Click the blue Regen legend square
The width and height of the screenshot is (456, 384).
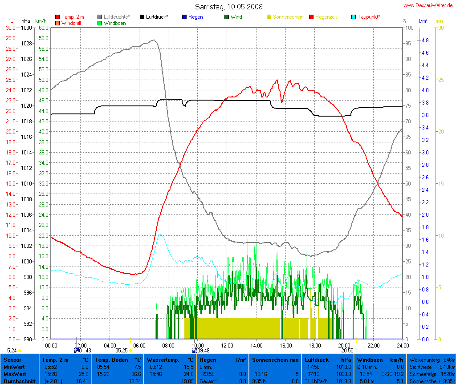185,17
